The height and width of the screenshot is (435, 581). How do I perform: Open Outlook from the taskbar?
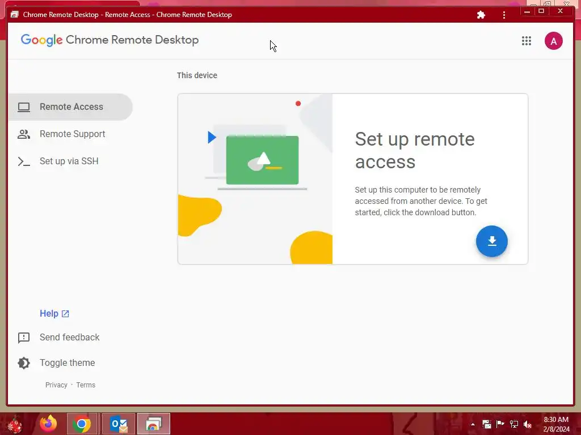pyautogui.click(x=119, y=424)
